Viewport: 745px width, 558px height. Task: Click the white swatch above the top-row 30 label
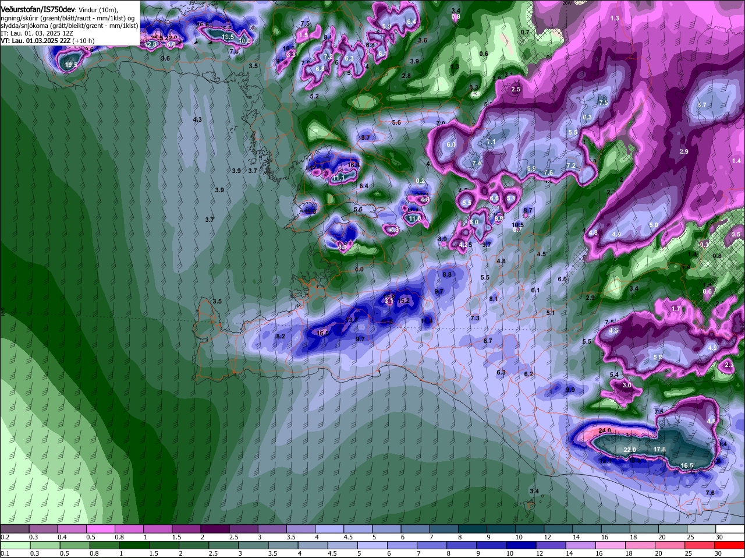pos(730,528)
